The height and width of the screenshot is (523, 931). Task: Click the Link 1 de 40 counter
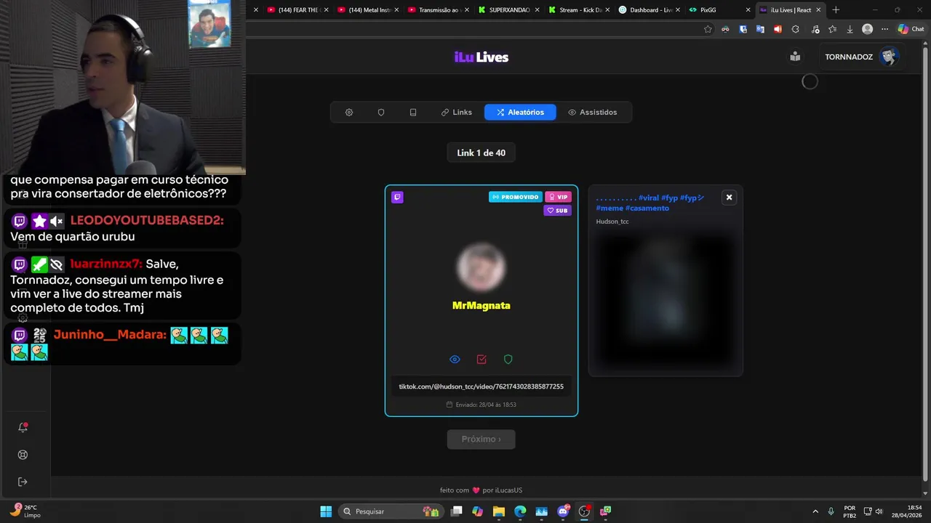tap(482, 153)
